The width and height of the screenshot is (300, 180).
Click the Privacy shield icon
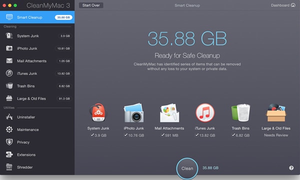click(x=9, y=142)
